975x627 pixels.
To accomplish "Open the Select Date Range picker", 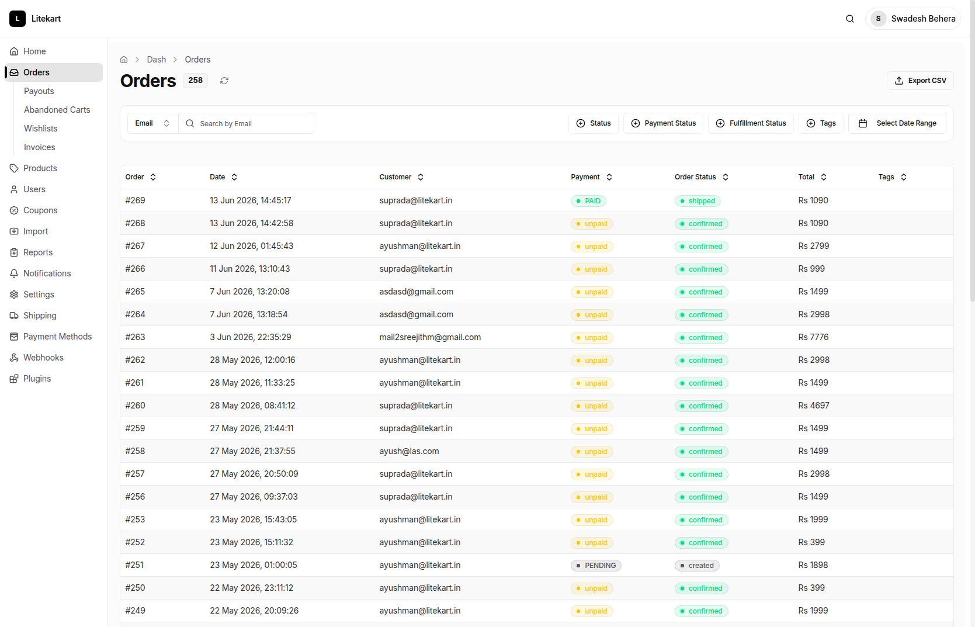I will point(897,123).
